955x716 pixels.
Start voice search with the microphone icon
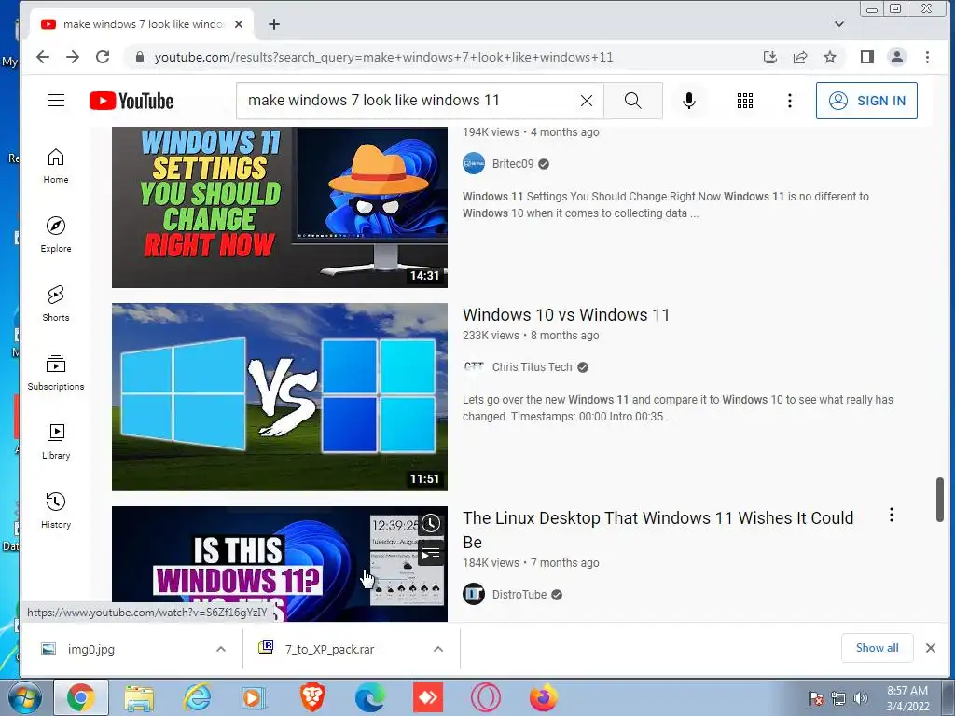[x=689, y=101]
